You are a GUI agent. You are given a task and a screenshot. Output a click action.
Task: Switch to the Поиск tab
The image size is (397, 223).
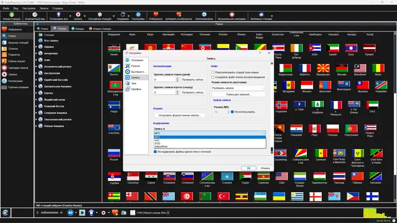(x=43, y=29)
